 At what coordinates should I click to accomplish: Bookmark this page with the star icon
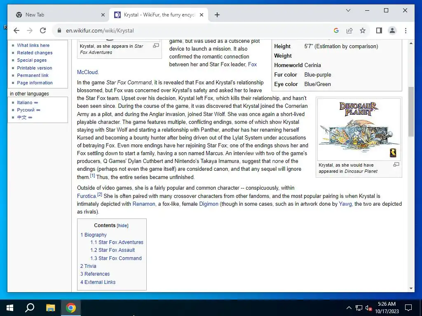[363, 30]
